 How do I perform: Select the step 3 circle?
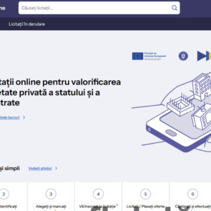pos(51,194)
